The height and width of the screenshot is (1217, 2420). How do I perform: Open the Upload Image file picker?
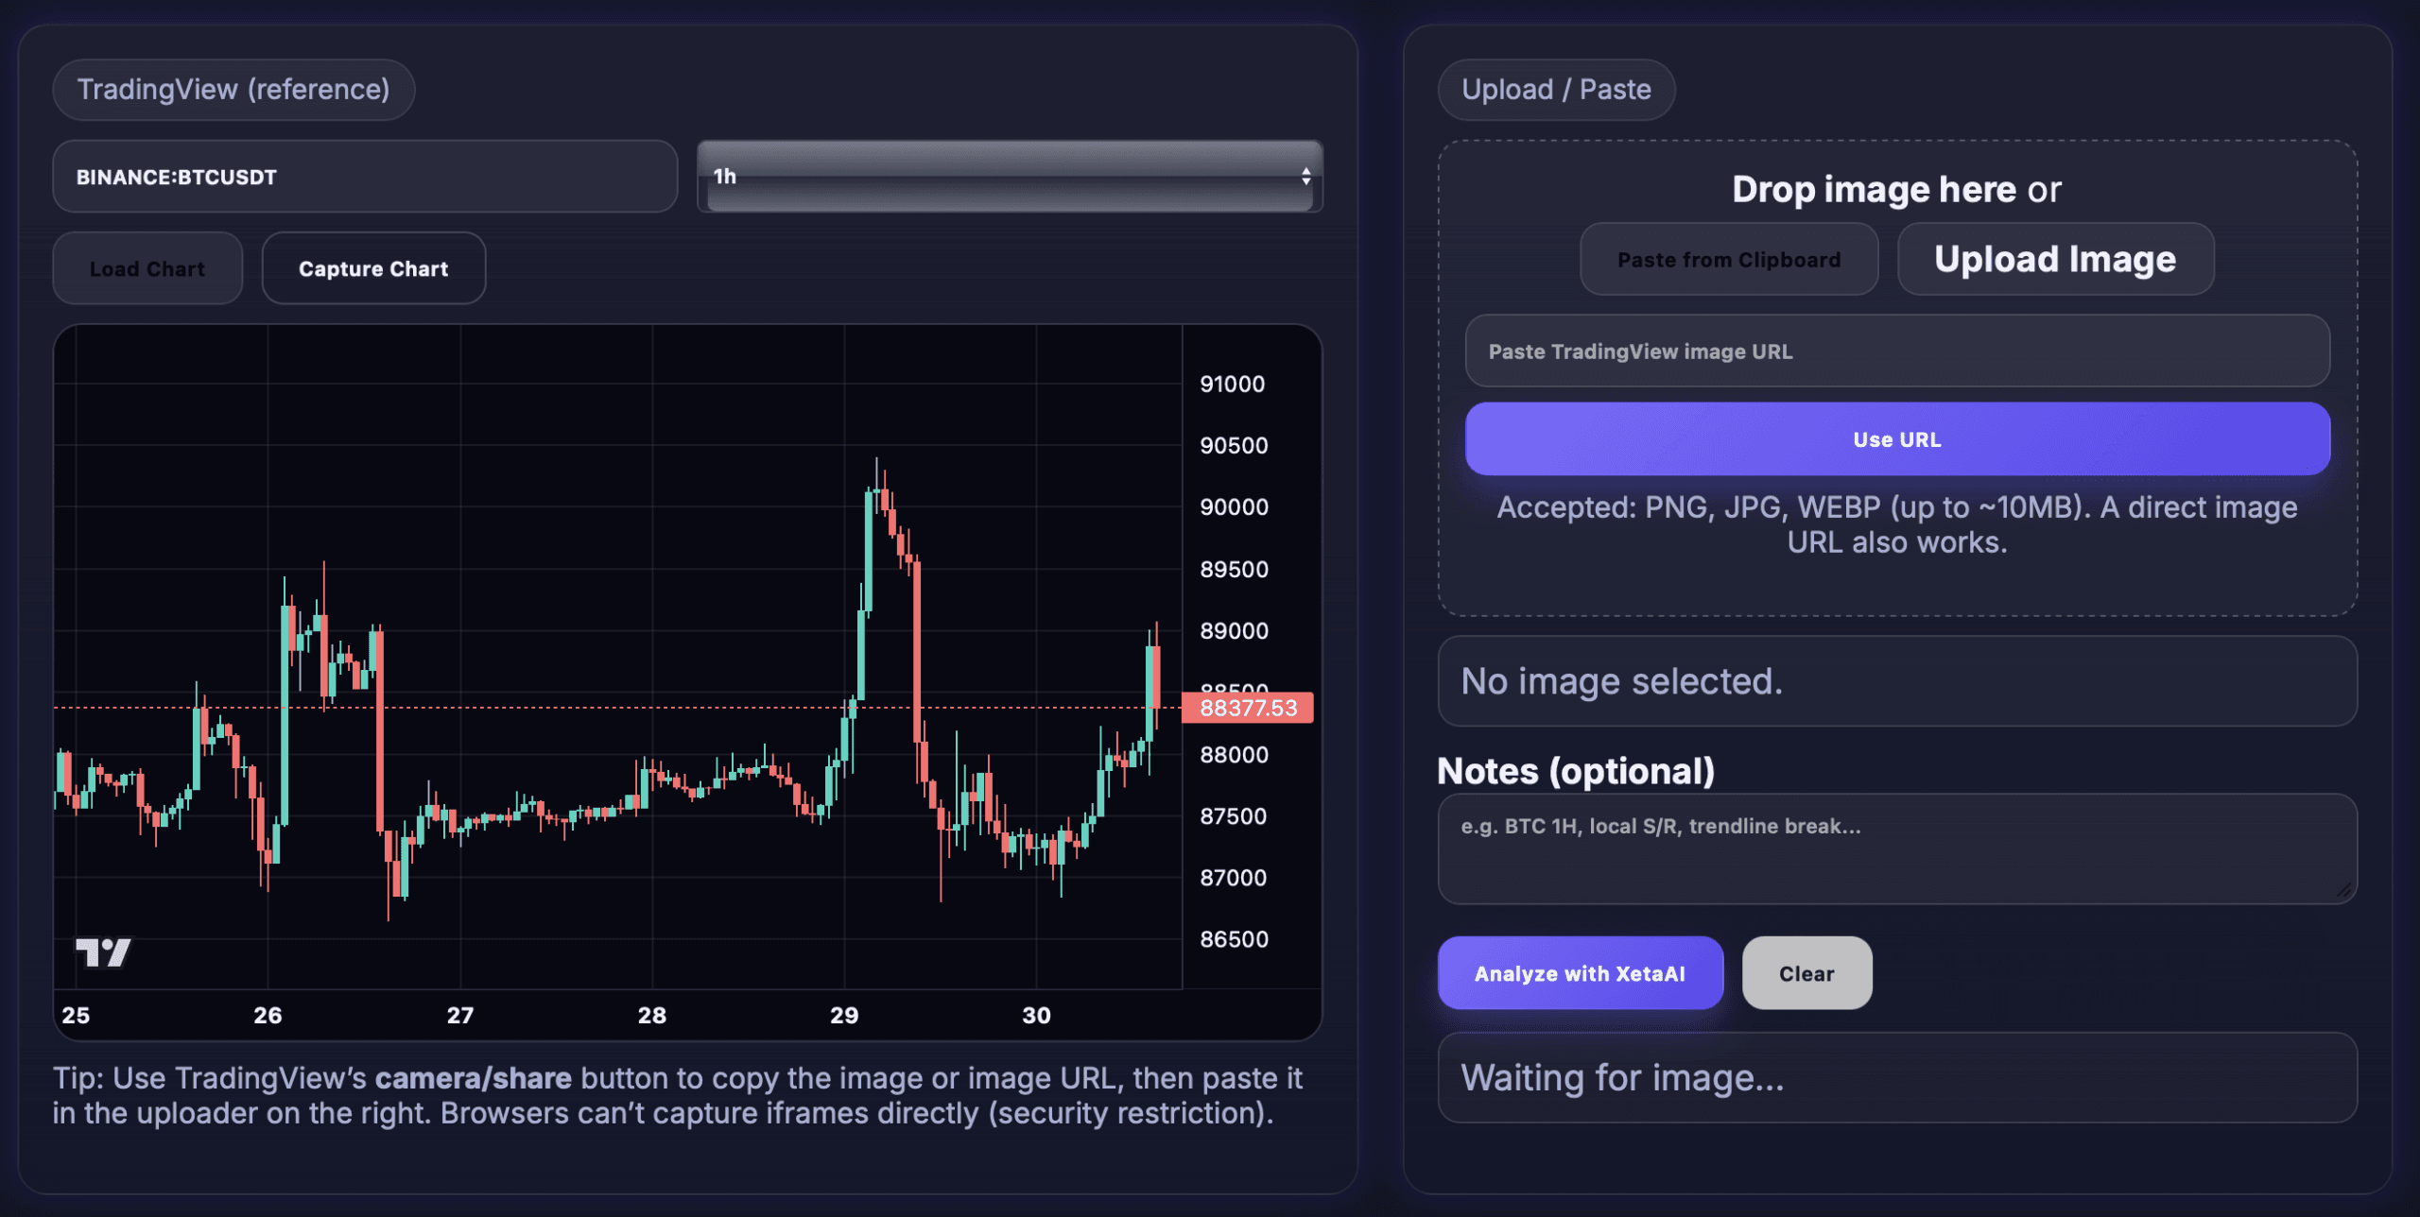coord(2054,259)
